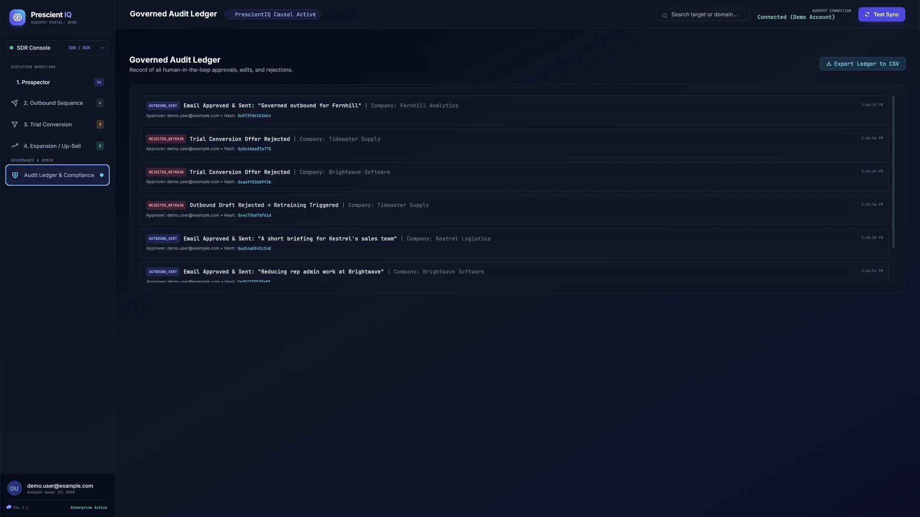Click the Company: Kestrel Logistics label

click(448, 238)
